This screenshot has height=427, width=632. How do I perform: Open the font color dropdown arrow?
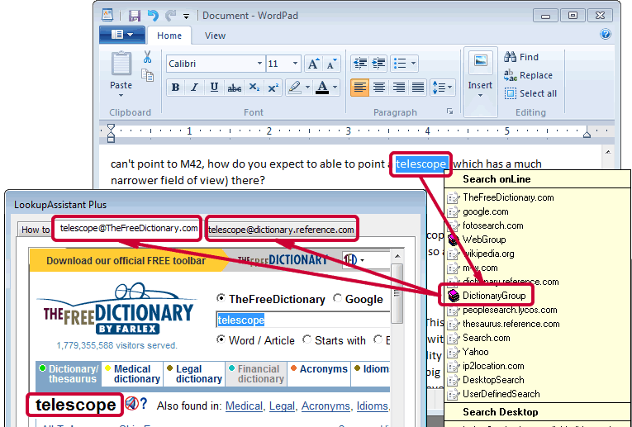tap(335, 87)
